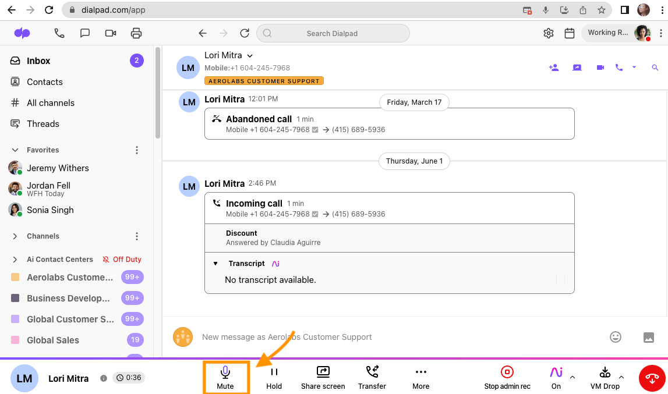Go to Contacts
668x394 pixels.
coord(44,82)
